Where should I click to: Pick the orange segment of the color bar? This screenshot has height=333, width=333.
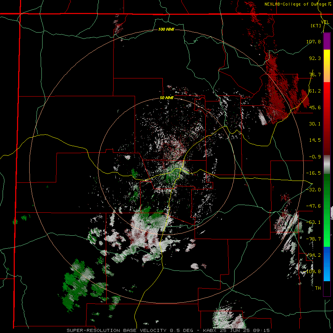[327, 74]
